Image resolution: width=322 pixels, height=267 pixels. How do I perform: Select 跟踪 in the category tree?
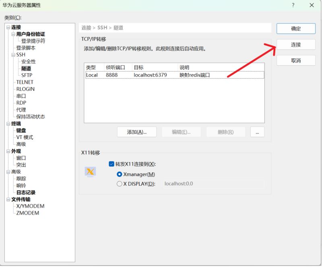click(21, 179)
